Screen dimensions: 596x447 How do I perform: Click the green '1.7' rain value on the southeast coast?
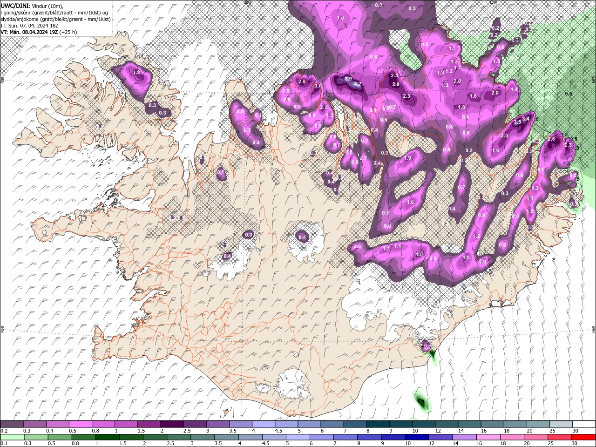pyautogui.click(x=433, y=353)
